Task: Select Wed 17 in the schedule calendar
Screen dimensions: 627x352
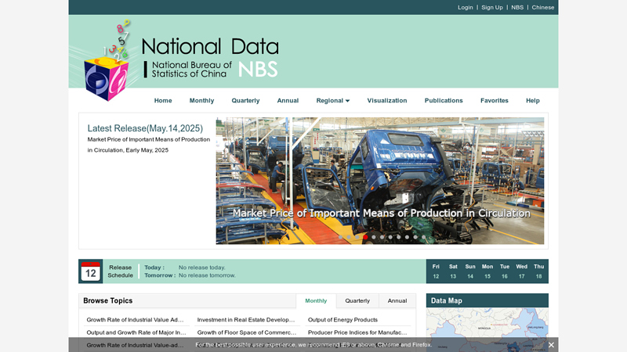Action: 521,271
